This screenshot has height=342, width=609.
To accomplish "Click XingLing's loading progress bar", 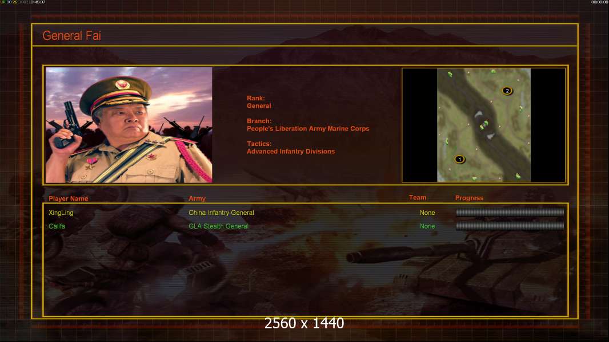I will point(510,212).
